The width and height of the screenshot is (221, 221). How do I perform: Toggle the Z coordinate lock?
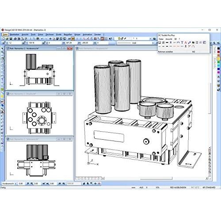(44, 43)
